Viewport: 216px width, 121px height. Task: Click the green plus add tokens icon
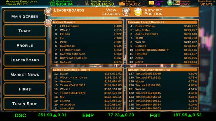pyautogui.click(x=170, y=3)
